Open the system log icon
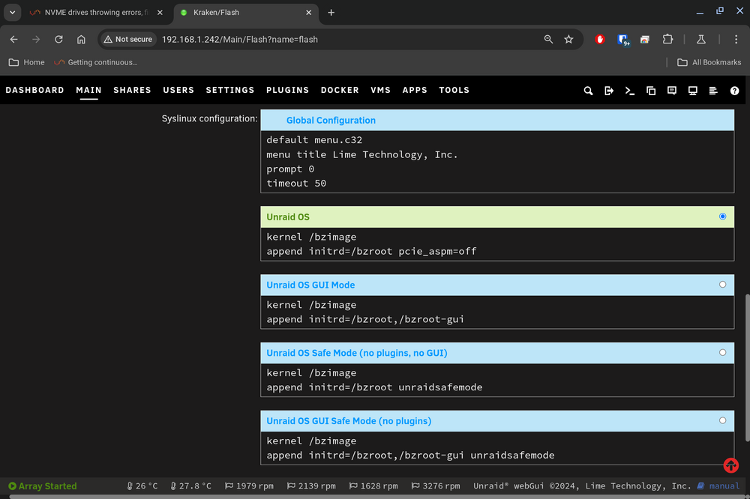 pos(713,91)
